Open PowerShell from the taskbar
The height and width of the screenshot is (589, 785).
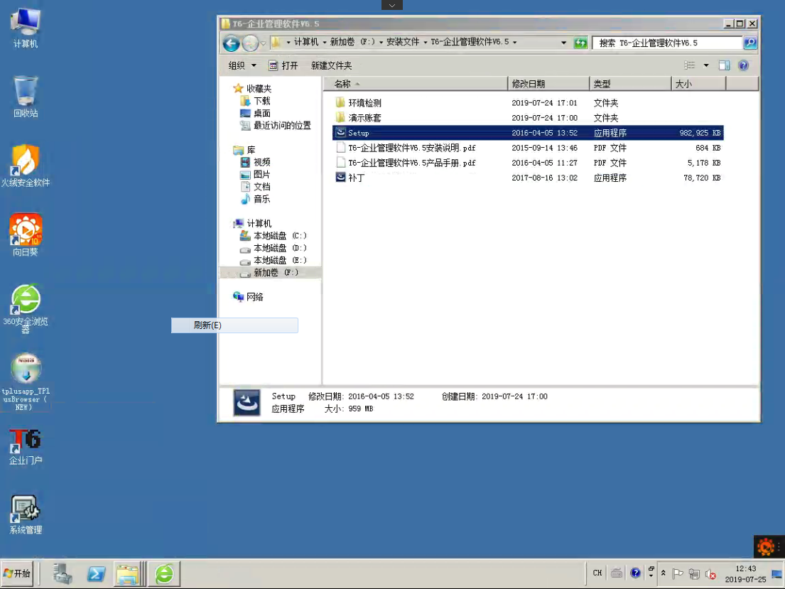96,573
